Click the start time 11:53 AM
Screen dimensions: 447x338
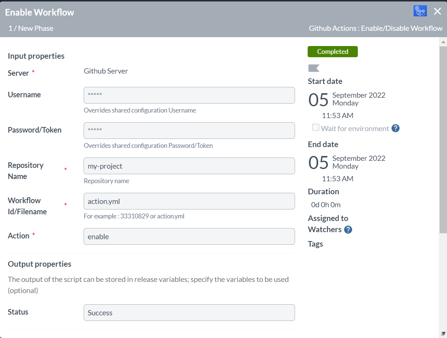coord(337,116)
